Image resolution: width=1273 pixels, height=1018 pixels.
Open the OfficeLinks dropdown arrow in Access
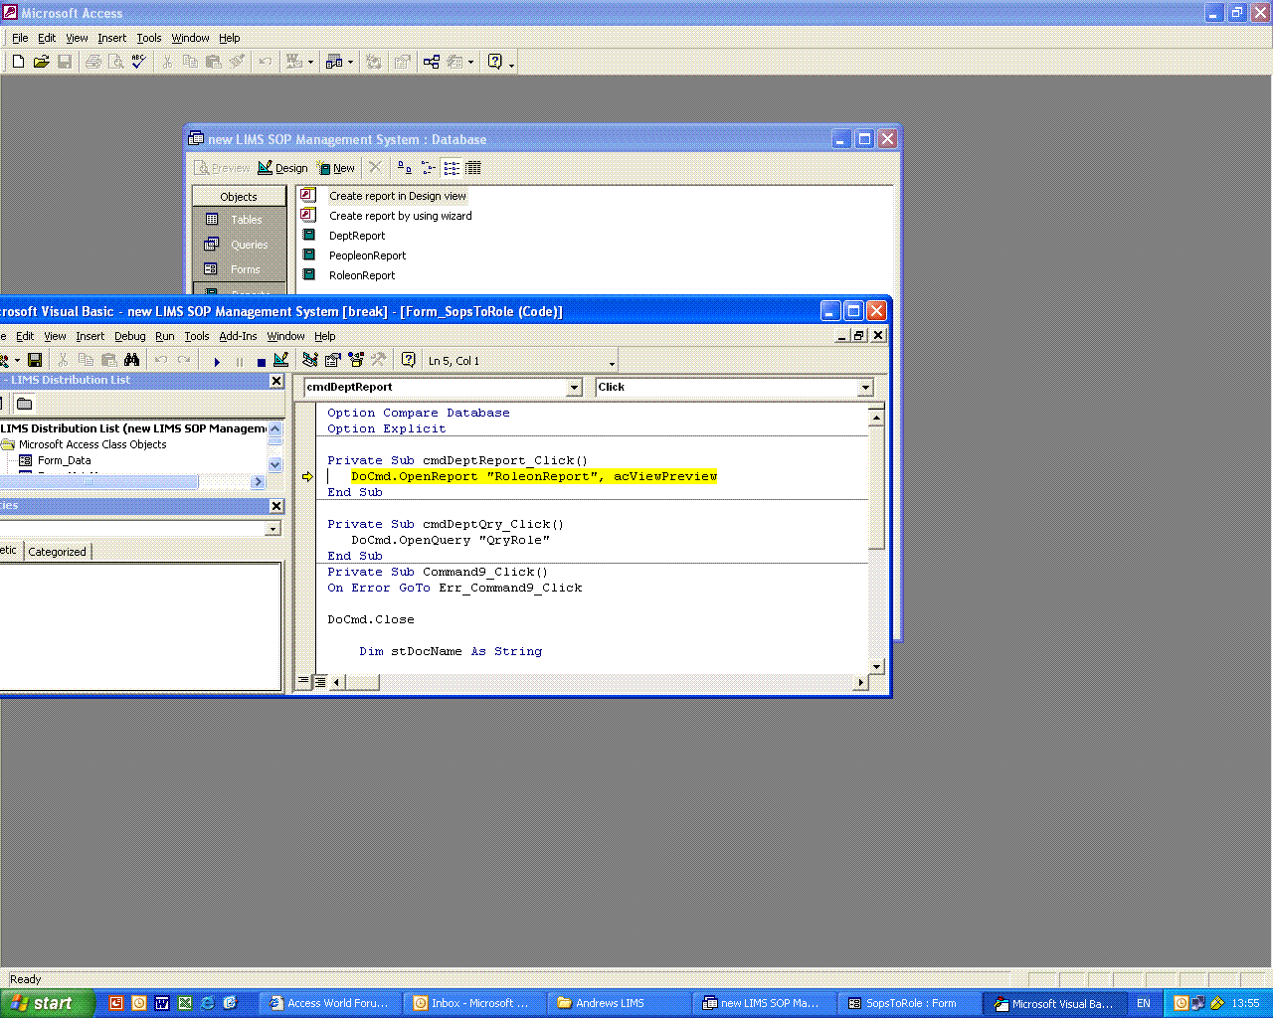tap(310, 62)
